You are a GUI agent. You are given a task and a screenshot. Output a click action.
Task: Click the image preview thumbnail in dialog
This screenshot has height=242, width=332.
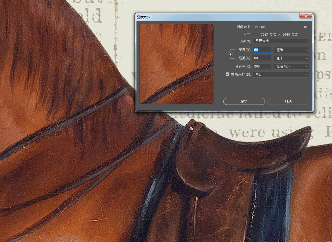(x=176, y=64)
